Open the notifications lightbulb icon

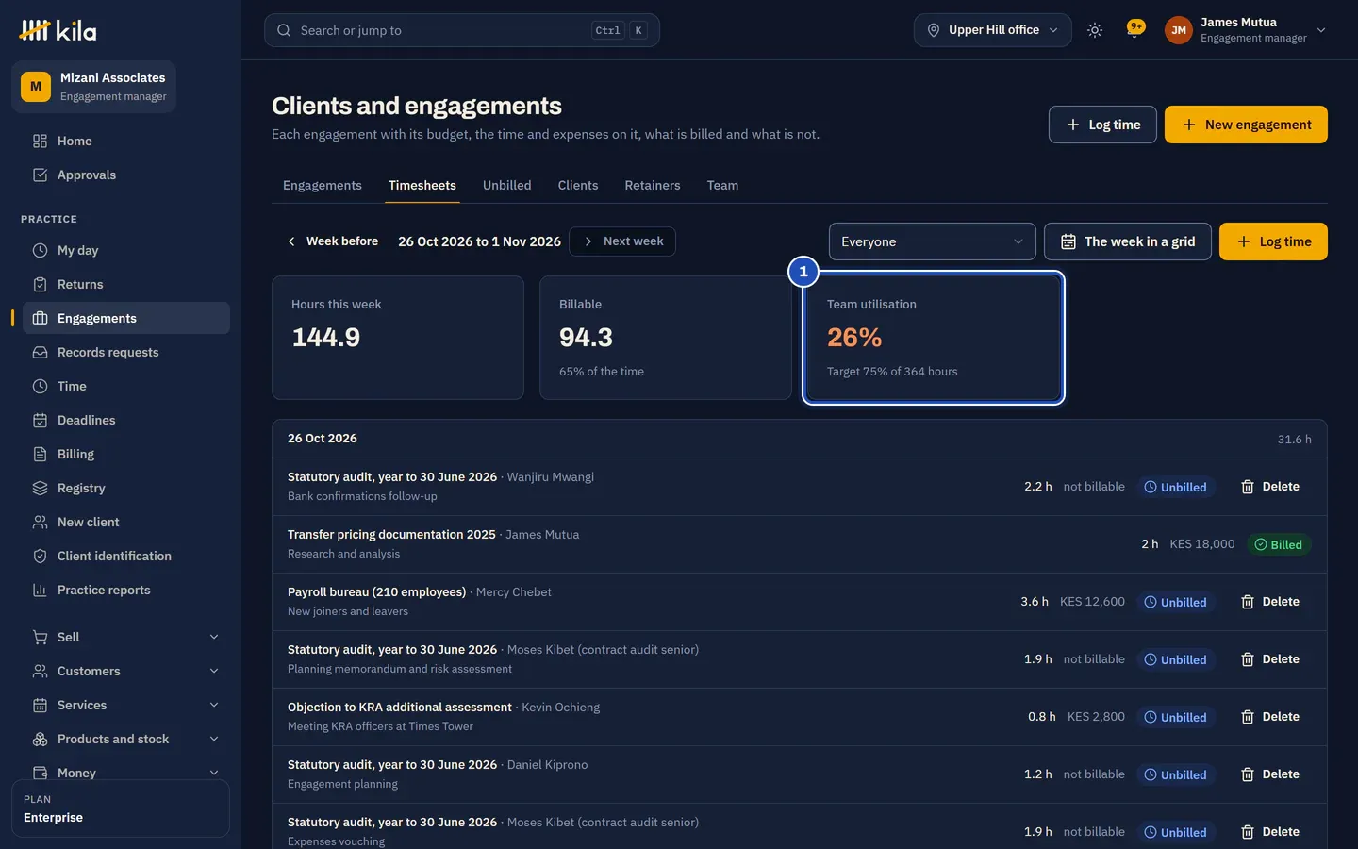[x=1135, y=30]
